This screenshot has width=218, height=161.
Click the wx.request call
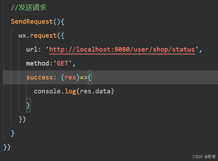[x=41, y=36]
